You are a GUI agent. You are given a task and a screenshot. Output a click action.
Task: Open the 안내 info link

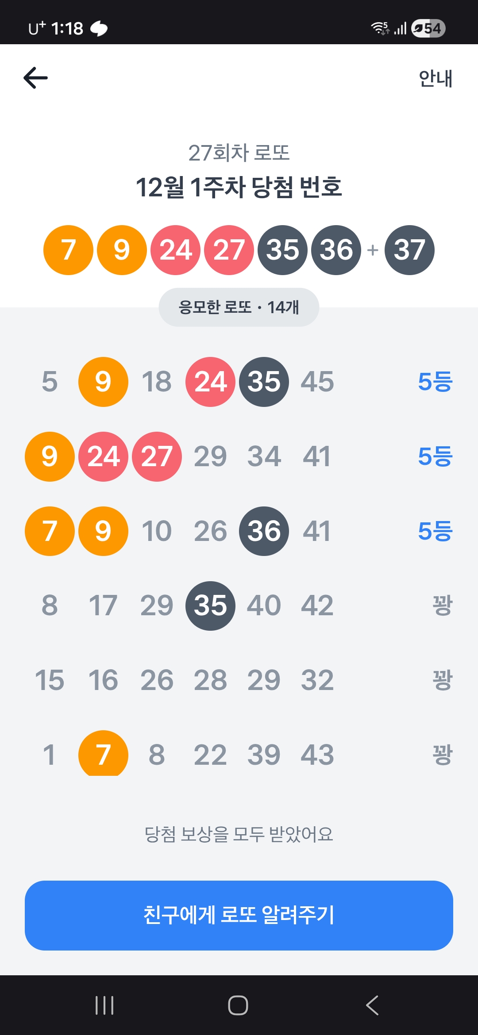tap(436, 78)
